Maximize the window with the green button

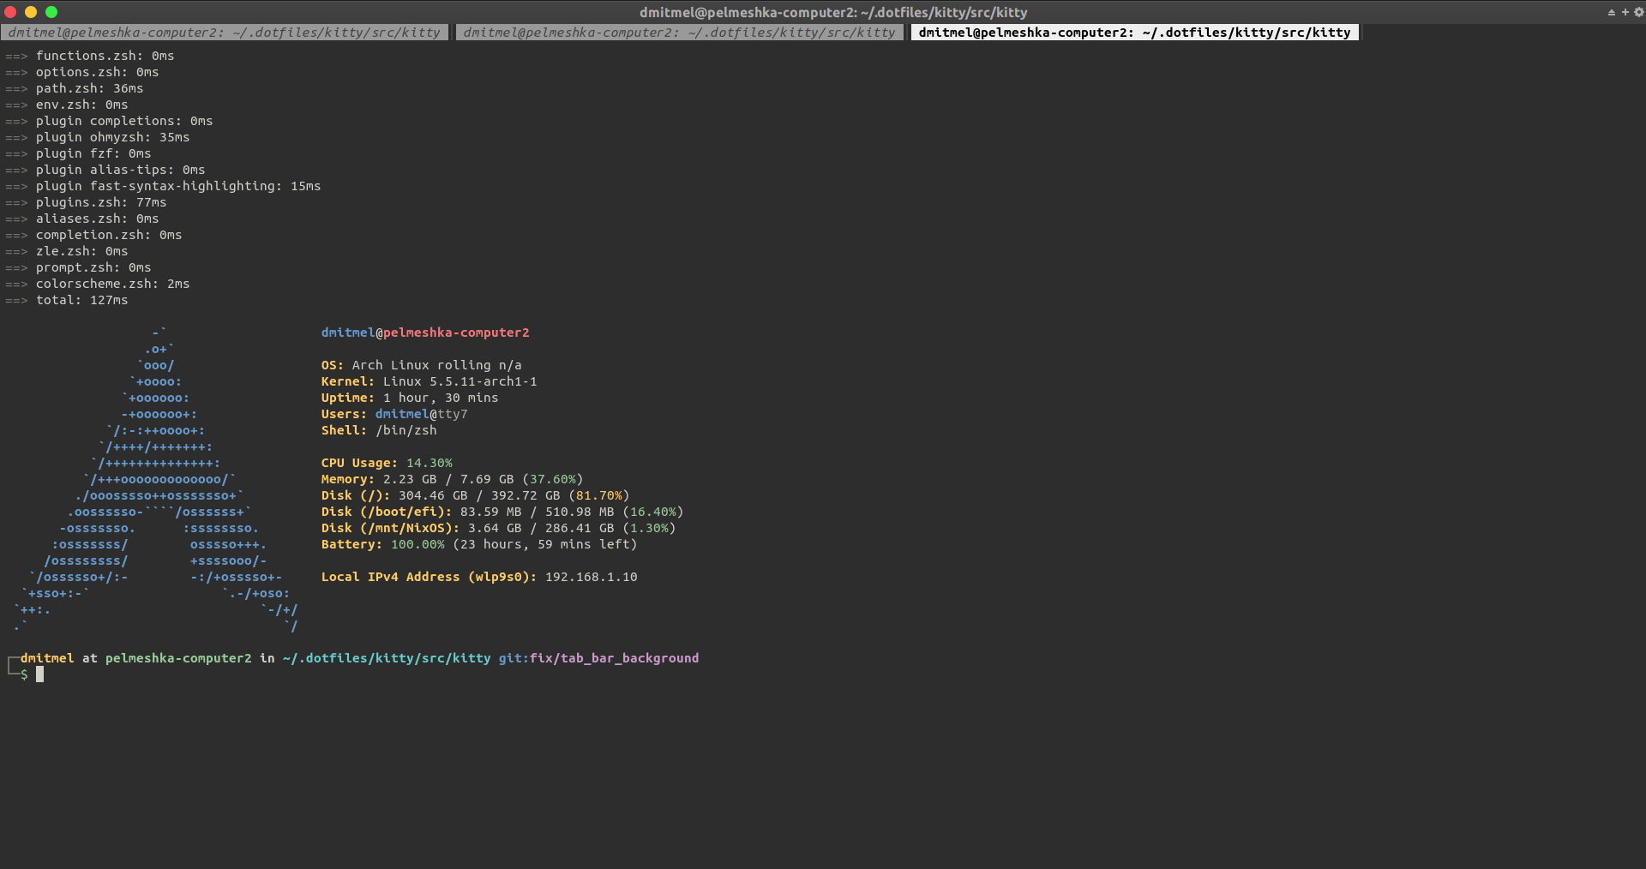pos(51,12)
